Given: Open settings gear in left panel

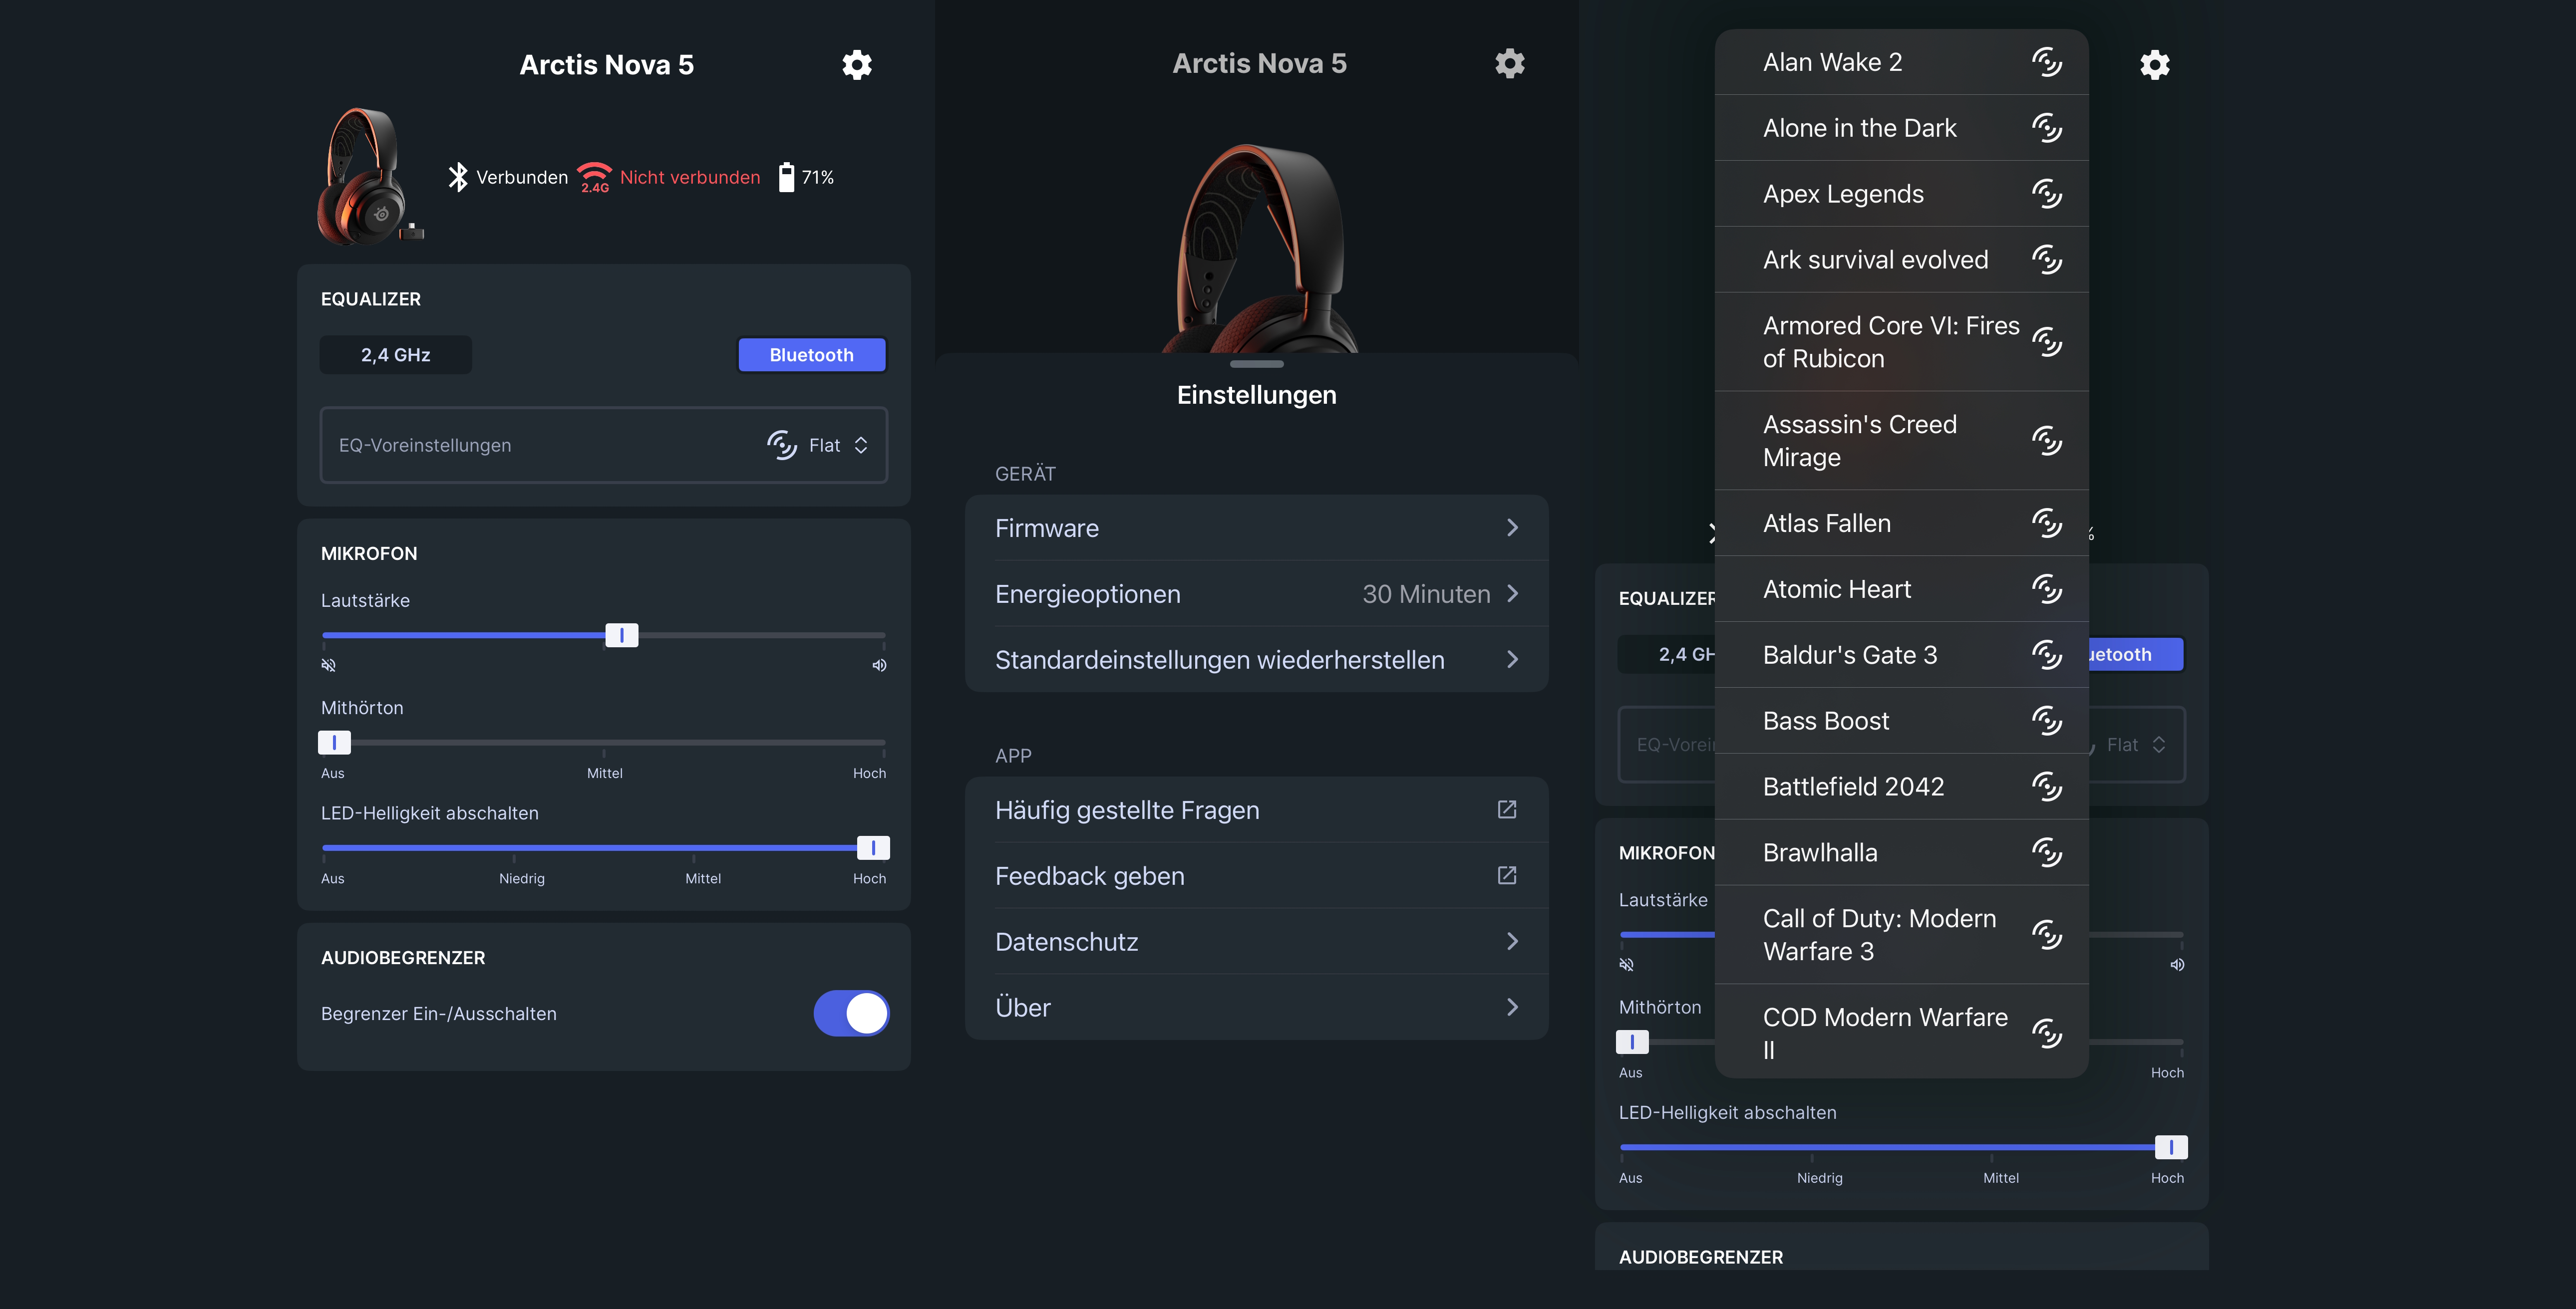Looking at the screenshot, I should point(856,65).
